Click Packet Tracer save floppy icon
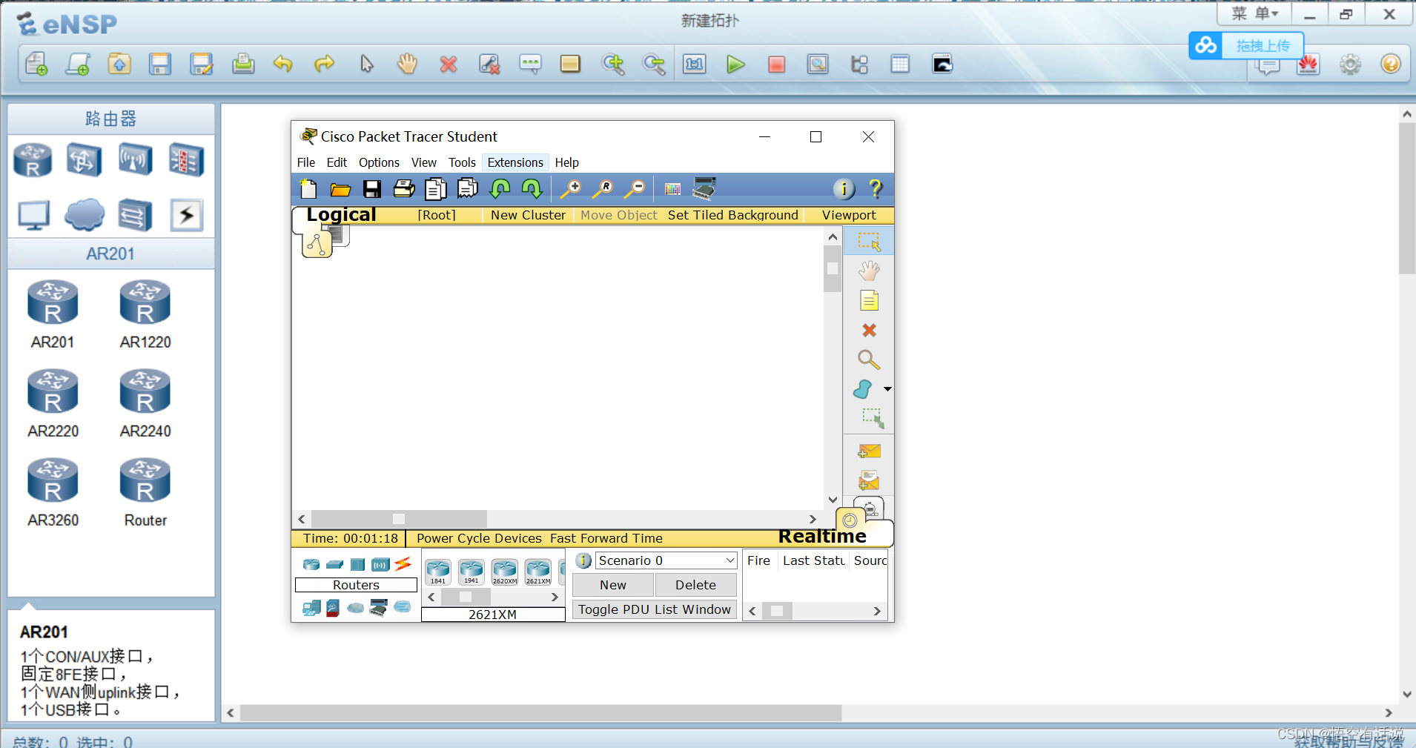 tap(372, 189)
